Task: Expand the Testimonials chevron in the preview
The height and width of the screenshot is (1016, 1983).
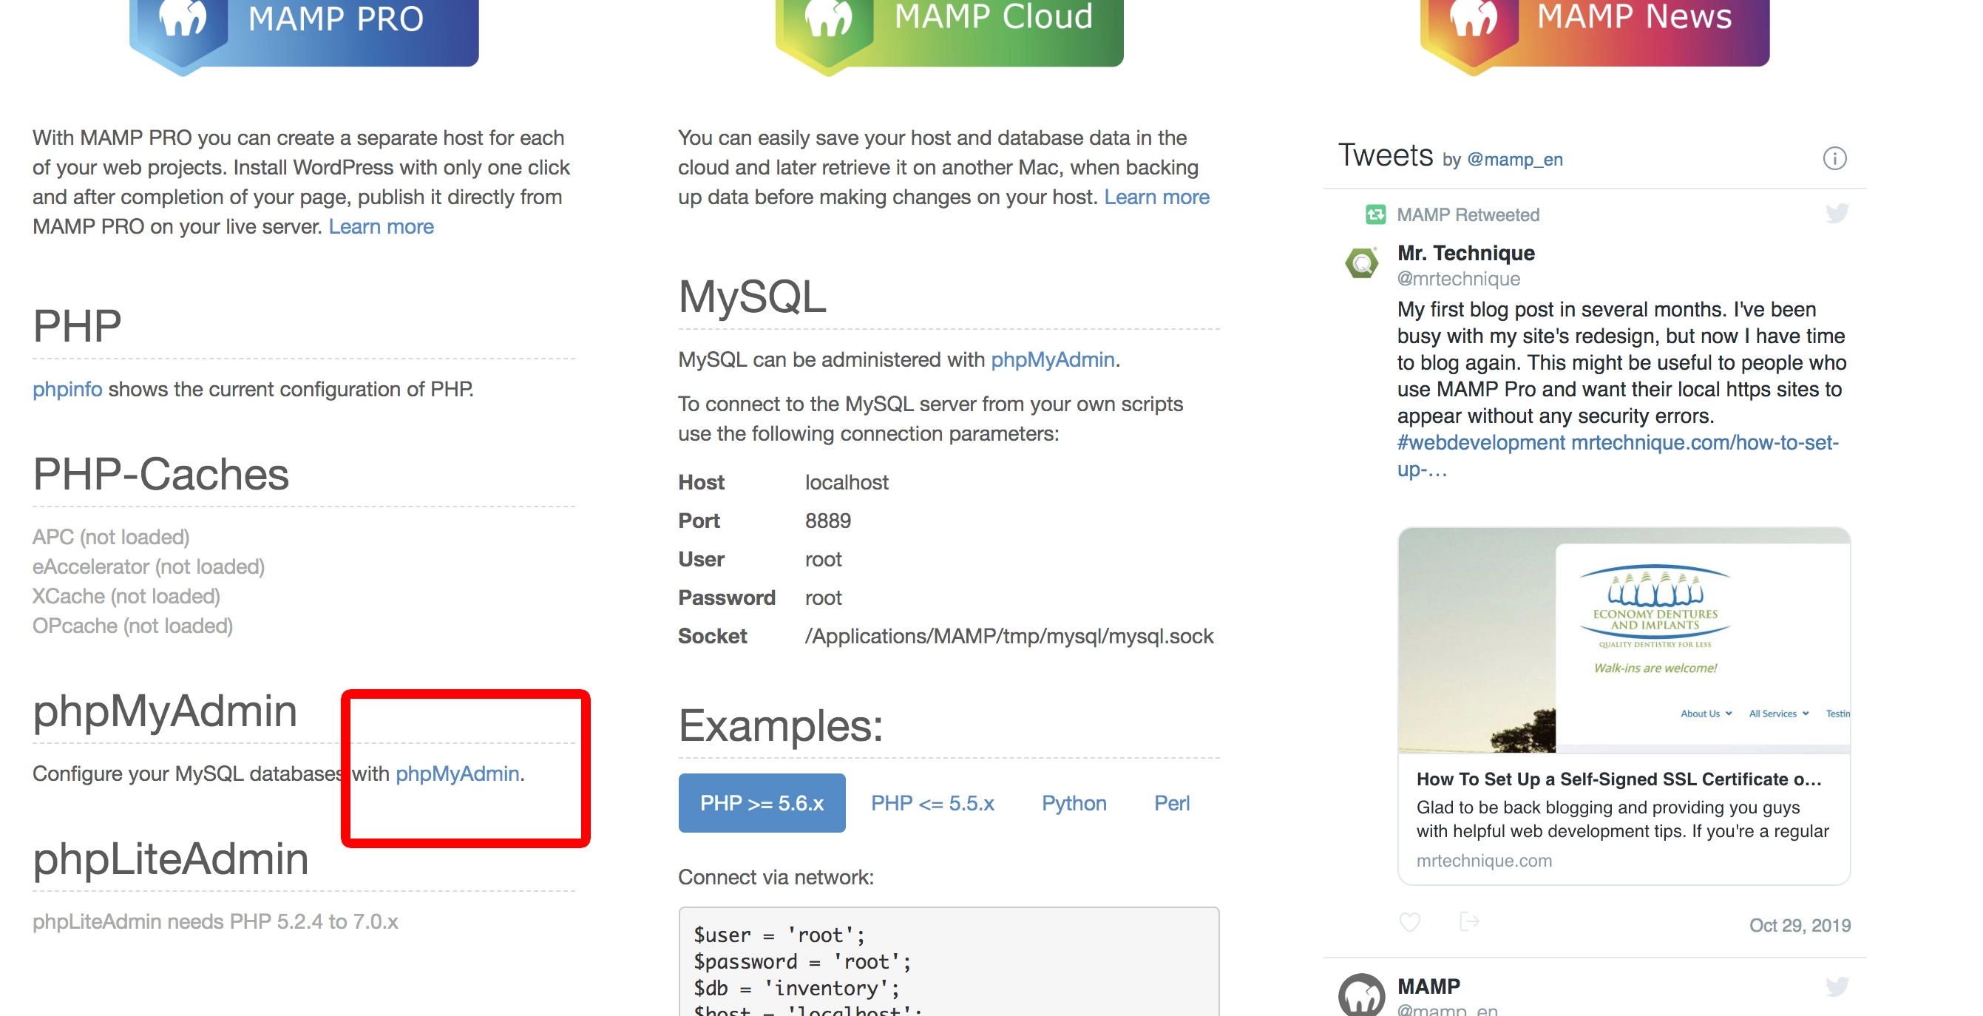Action: point(1839,714)
